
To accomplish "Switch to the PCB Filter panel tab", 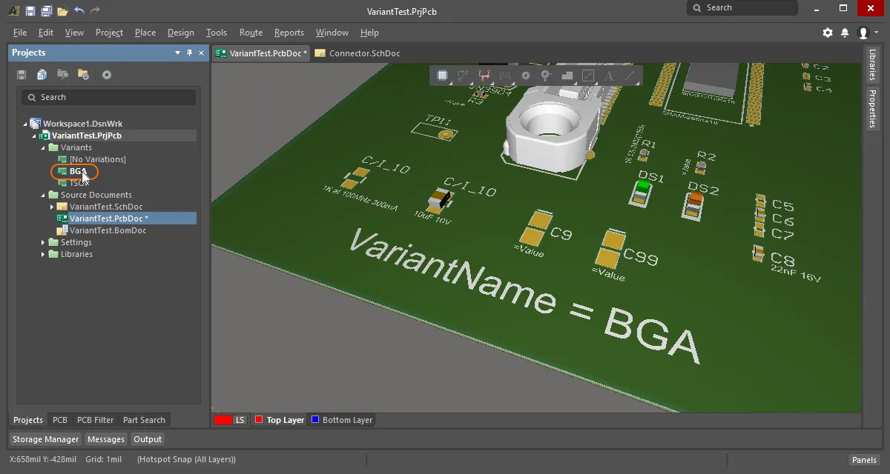I will tap(95, 420).
